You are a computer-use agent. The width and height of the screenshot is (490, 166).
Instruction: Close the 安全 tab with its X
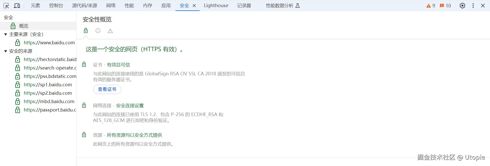[x=194, y=6]
